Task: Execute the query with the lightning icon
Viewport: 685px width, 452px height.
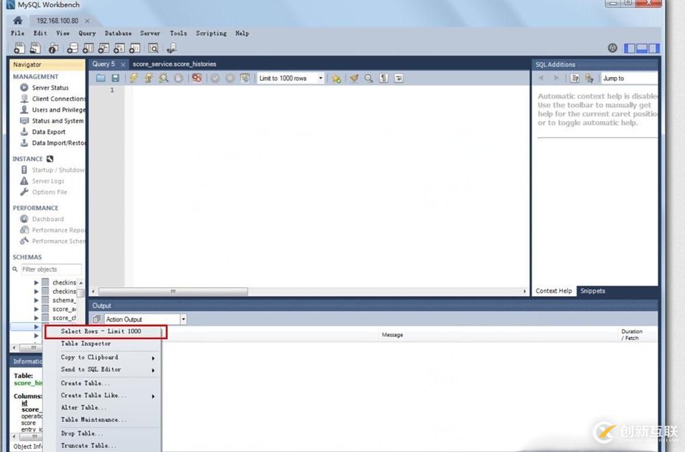Action: coord(134,78)
